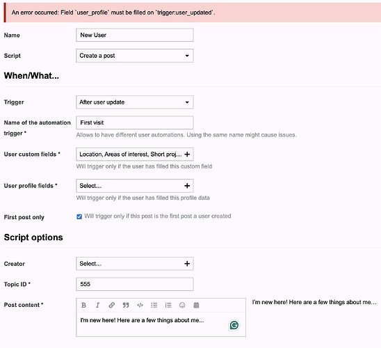The width and height of the screenshot is (381, 348).
Task: Open the Trigger dropdown
Action: [135, 102]
